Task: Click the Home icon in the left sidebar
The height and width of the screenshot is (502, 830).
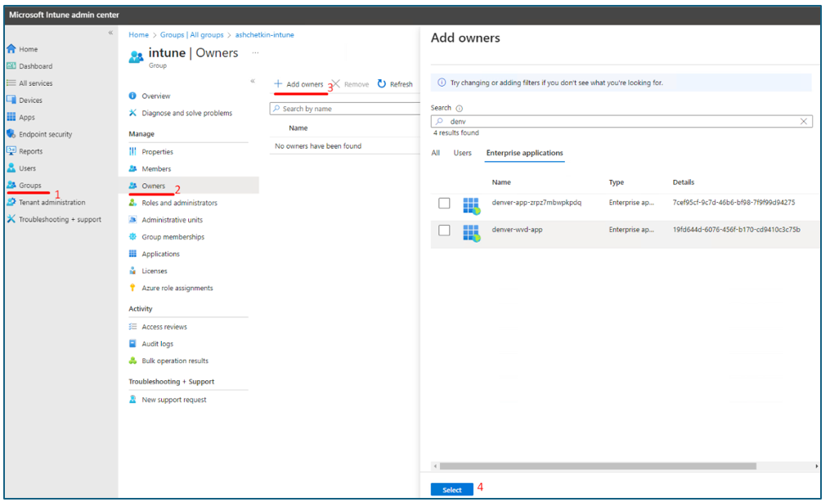Action: 11,49
